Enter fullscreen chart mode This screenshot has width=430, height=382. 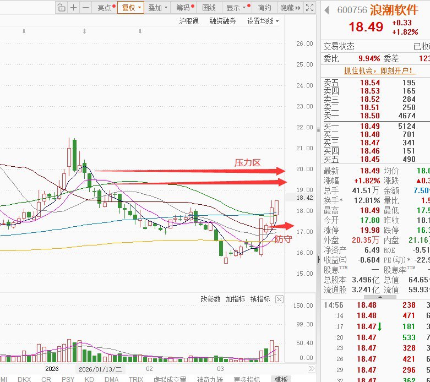[309, 8]
